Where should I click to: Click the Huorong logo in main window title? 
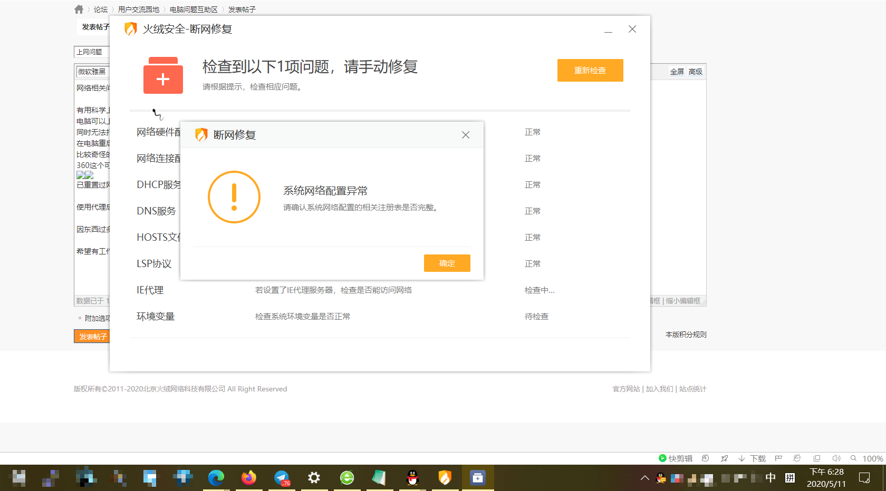tap(130, 29)
